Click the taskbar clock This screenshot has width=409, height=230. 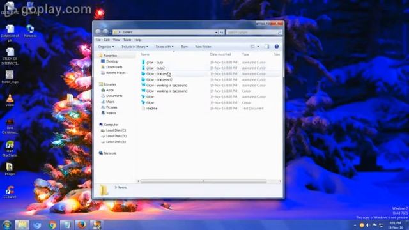[x=395, y=225]
